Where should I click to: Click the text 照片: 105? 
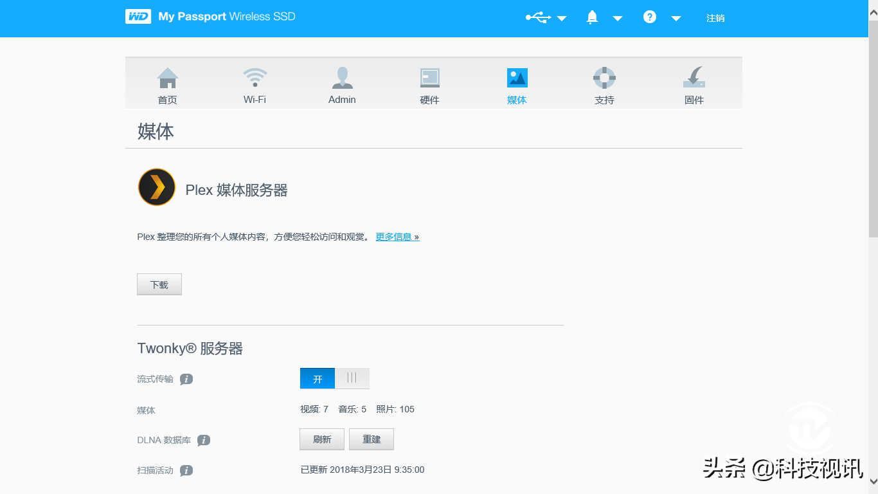tap(395, 409)
